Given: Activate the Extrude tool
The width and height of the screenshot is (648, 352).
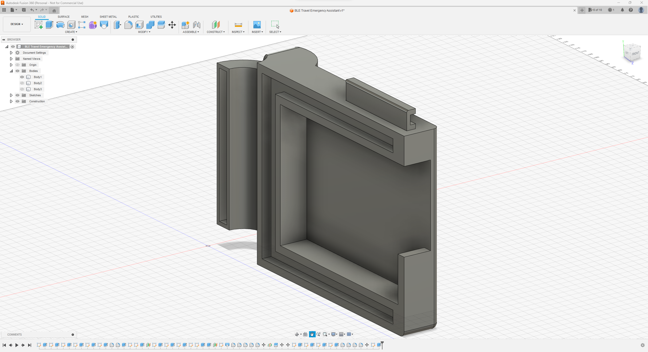Looking at the screenshot, I should [x=49, y=25].
